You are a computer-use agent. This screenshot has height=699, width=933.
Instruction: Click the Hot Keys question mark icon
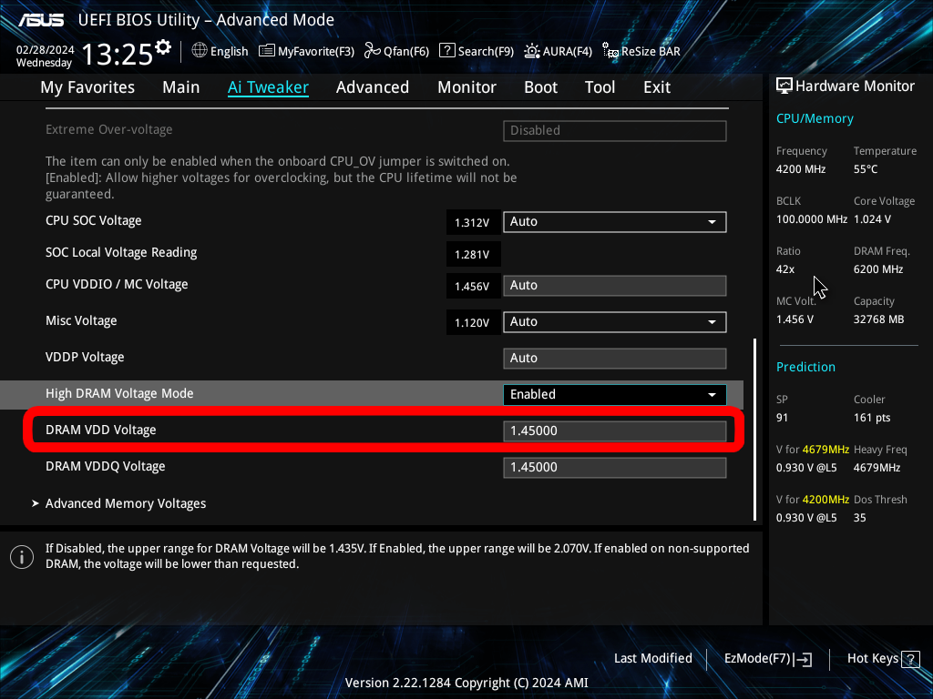click(910, 659)
